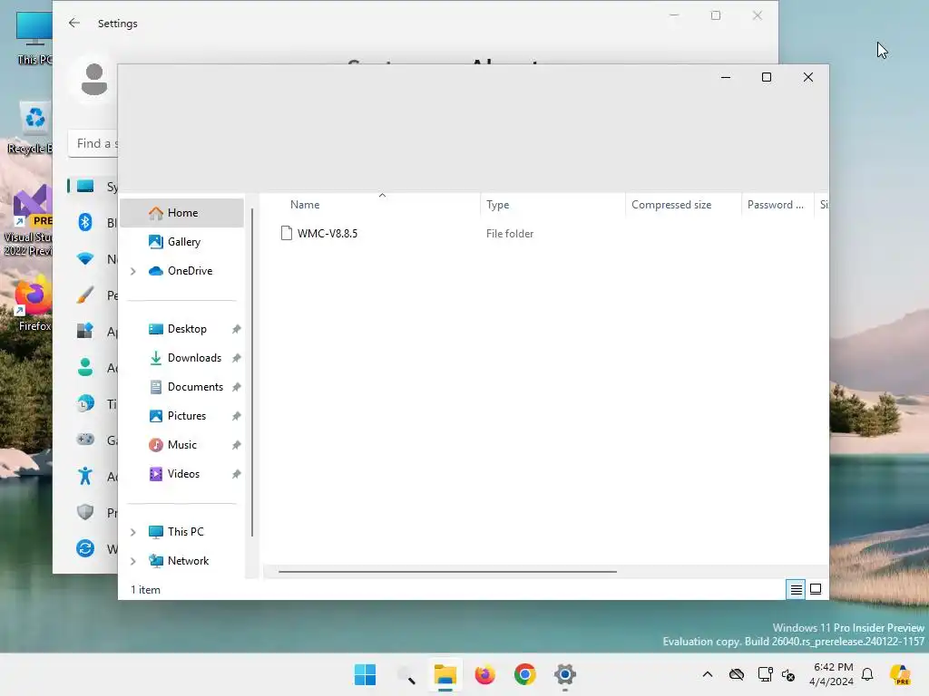Open the Windows Start menu
The height and width of the screenshot is (696, 929).
pyautogui.click(x=365, y=674)
